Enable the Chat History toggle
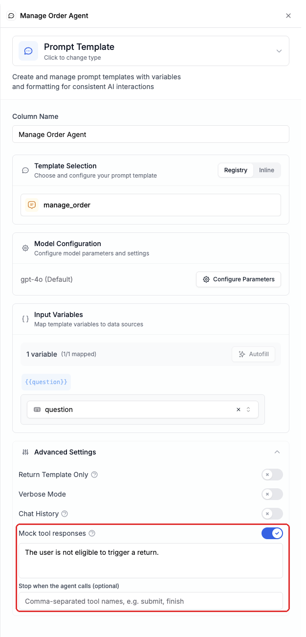 (x=272, y=514)
